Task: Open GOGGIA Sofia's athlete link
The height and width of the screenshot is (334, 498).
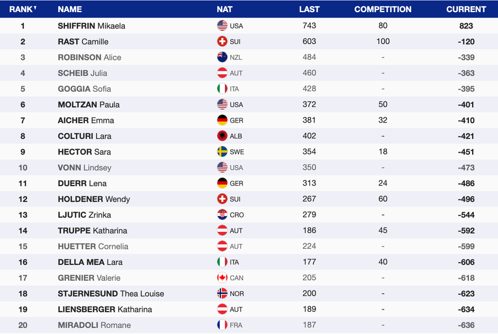Action: [84, 89]
